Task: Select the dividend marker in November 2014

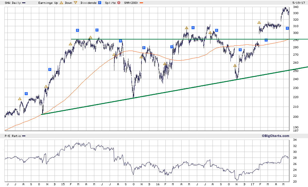Action: coord(50,69)
